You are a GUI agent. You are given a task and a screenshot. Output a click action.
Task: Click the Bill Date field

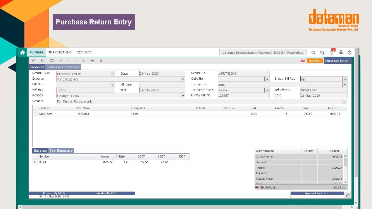[162, 85]
